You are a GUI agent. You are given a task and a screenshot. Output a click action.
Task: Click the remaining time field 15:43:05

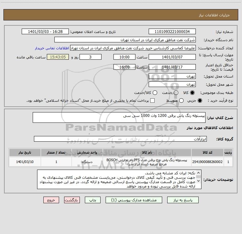[x=58, y=57]
